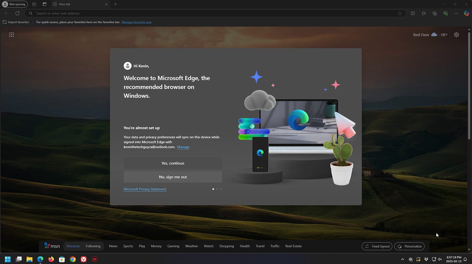Show hidden system tray icons chevron
This screenshot has width=472, height=264.
403,259
